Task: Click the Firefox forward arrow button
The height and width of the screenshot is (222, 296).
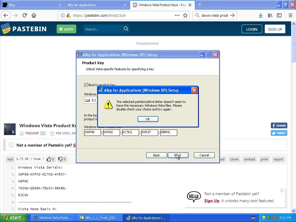Action: tap(15, 16)
